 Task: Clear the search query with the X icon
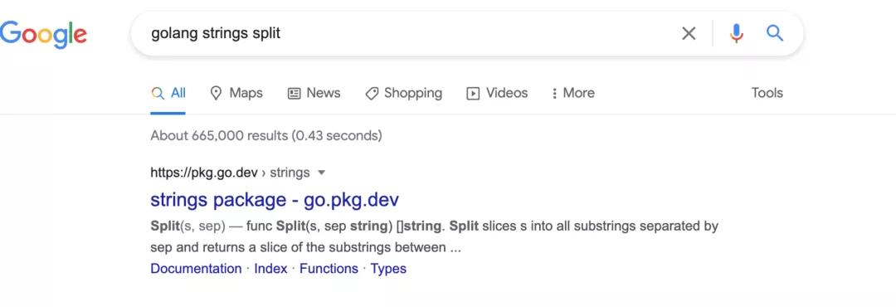689,34
